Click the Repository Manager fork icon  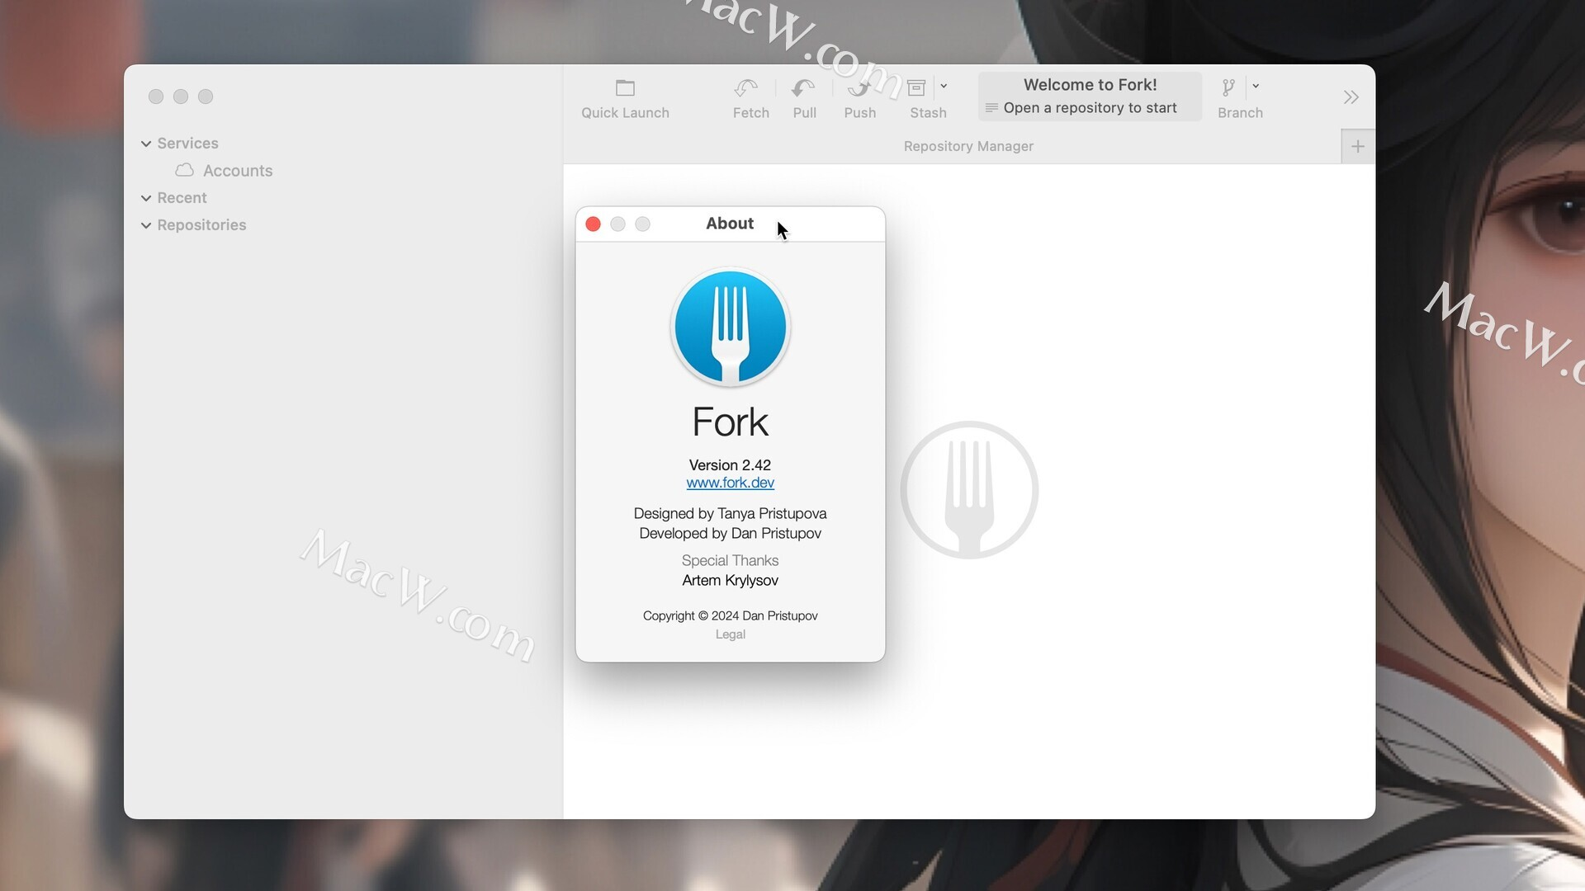coord(968,488)
